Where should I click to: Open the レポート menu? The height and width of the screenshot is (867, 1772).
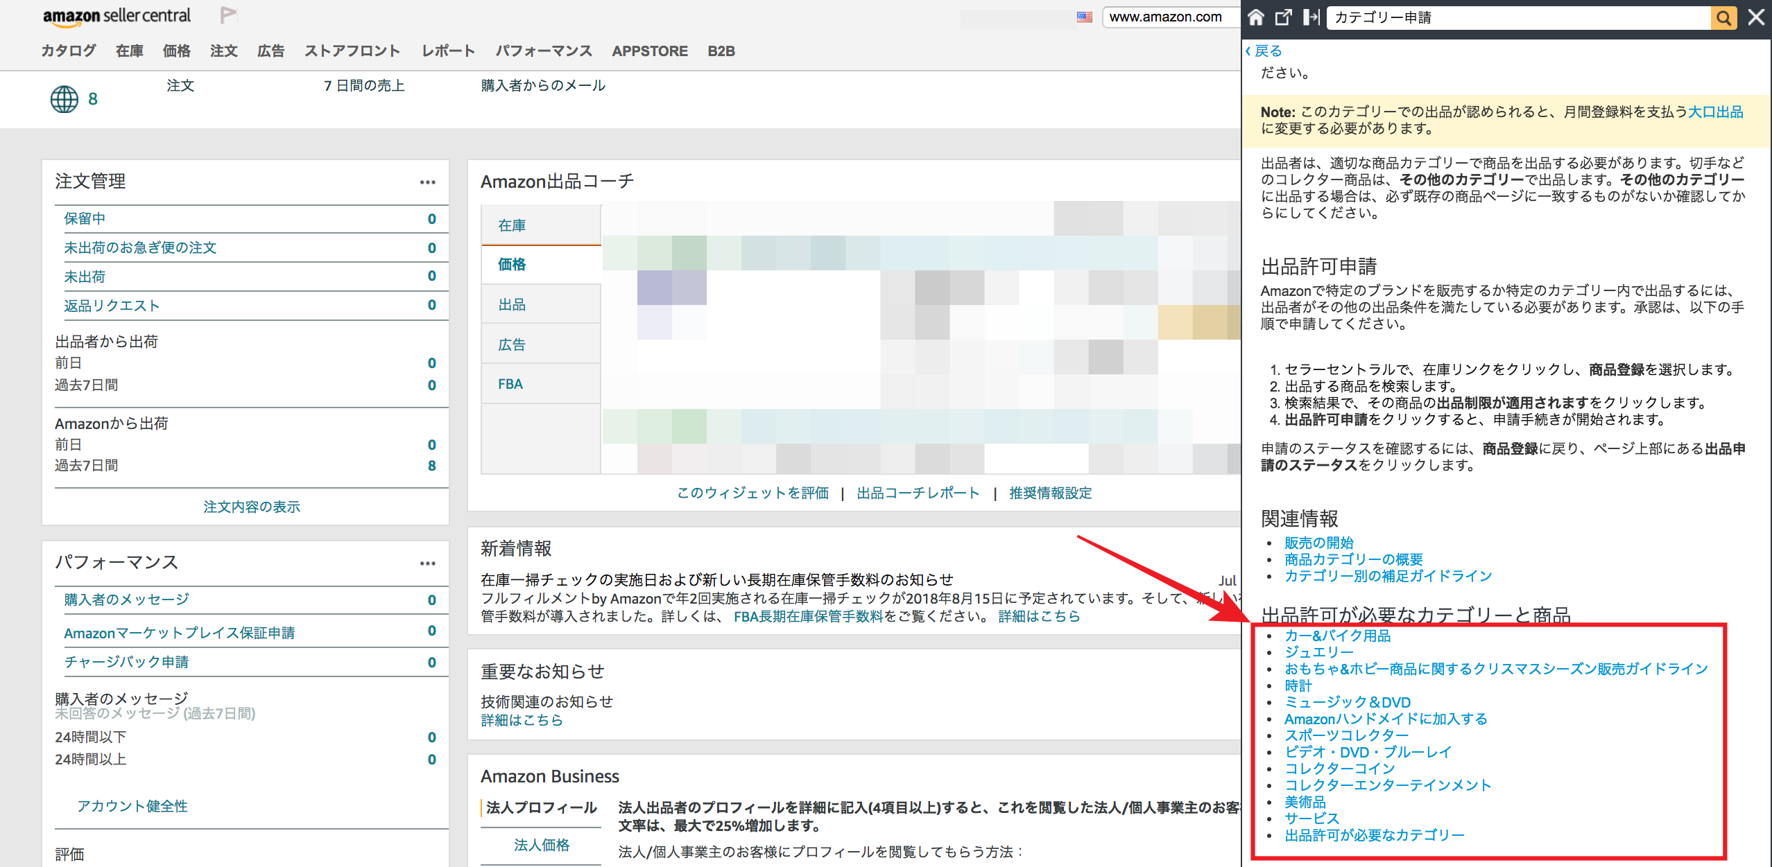449,51
